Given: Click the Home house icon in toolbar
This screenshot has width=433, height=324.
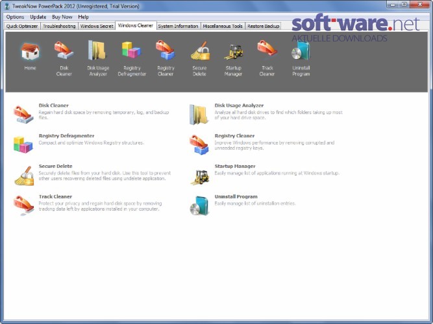Looking at the screenshot, I should [x=30, y=52].
